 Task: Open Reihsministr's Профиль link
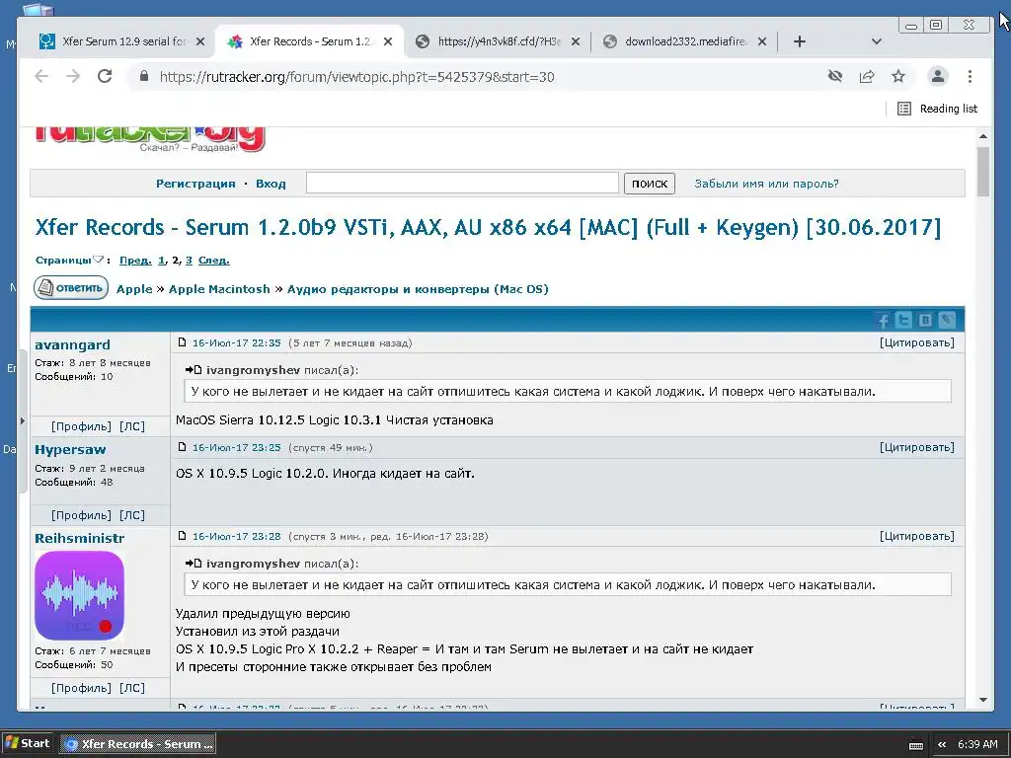82,688
